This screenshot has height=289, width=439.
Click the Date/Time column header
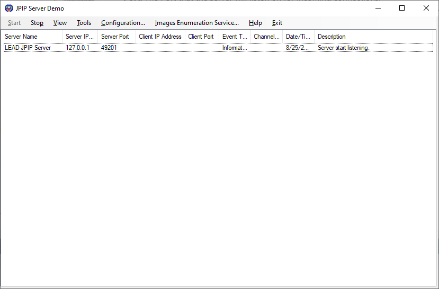tap(298, 37)
